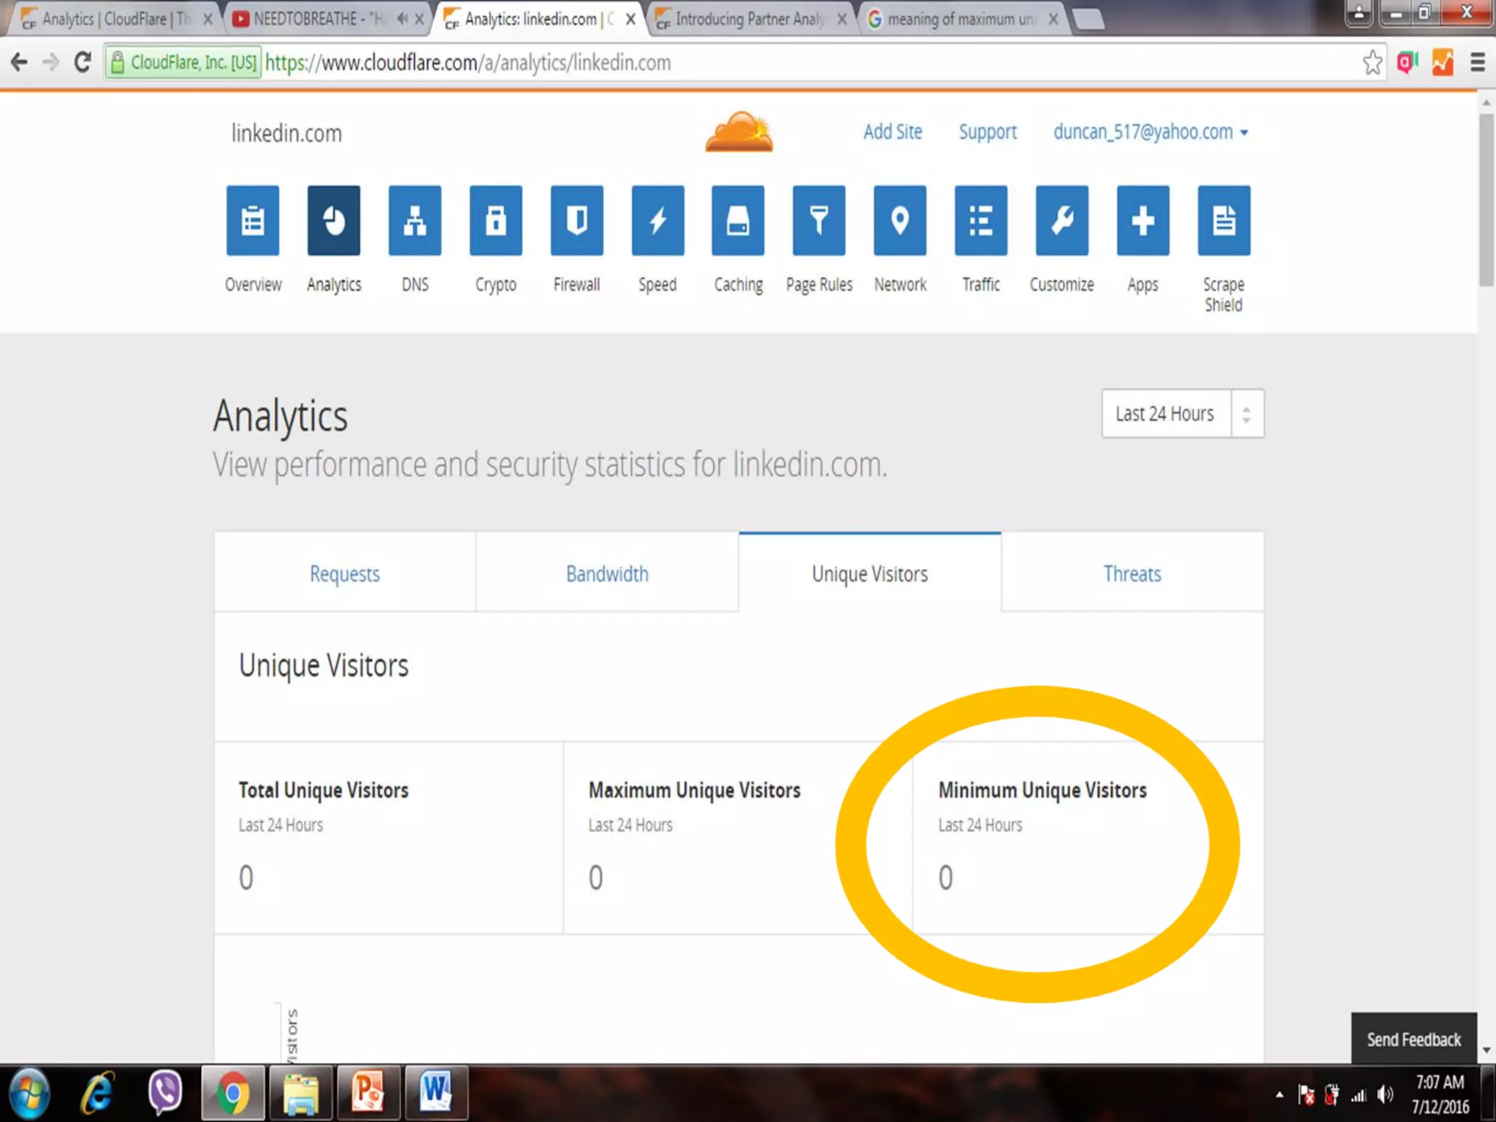1496x1122 pixels.
Task: Open the Crypto lock icon
Action: click(495, 221)
